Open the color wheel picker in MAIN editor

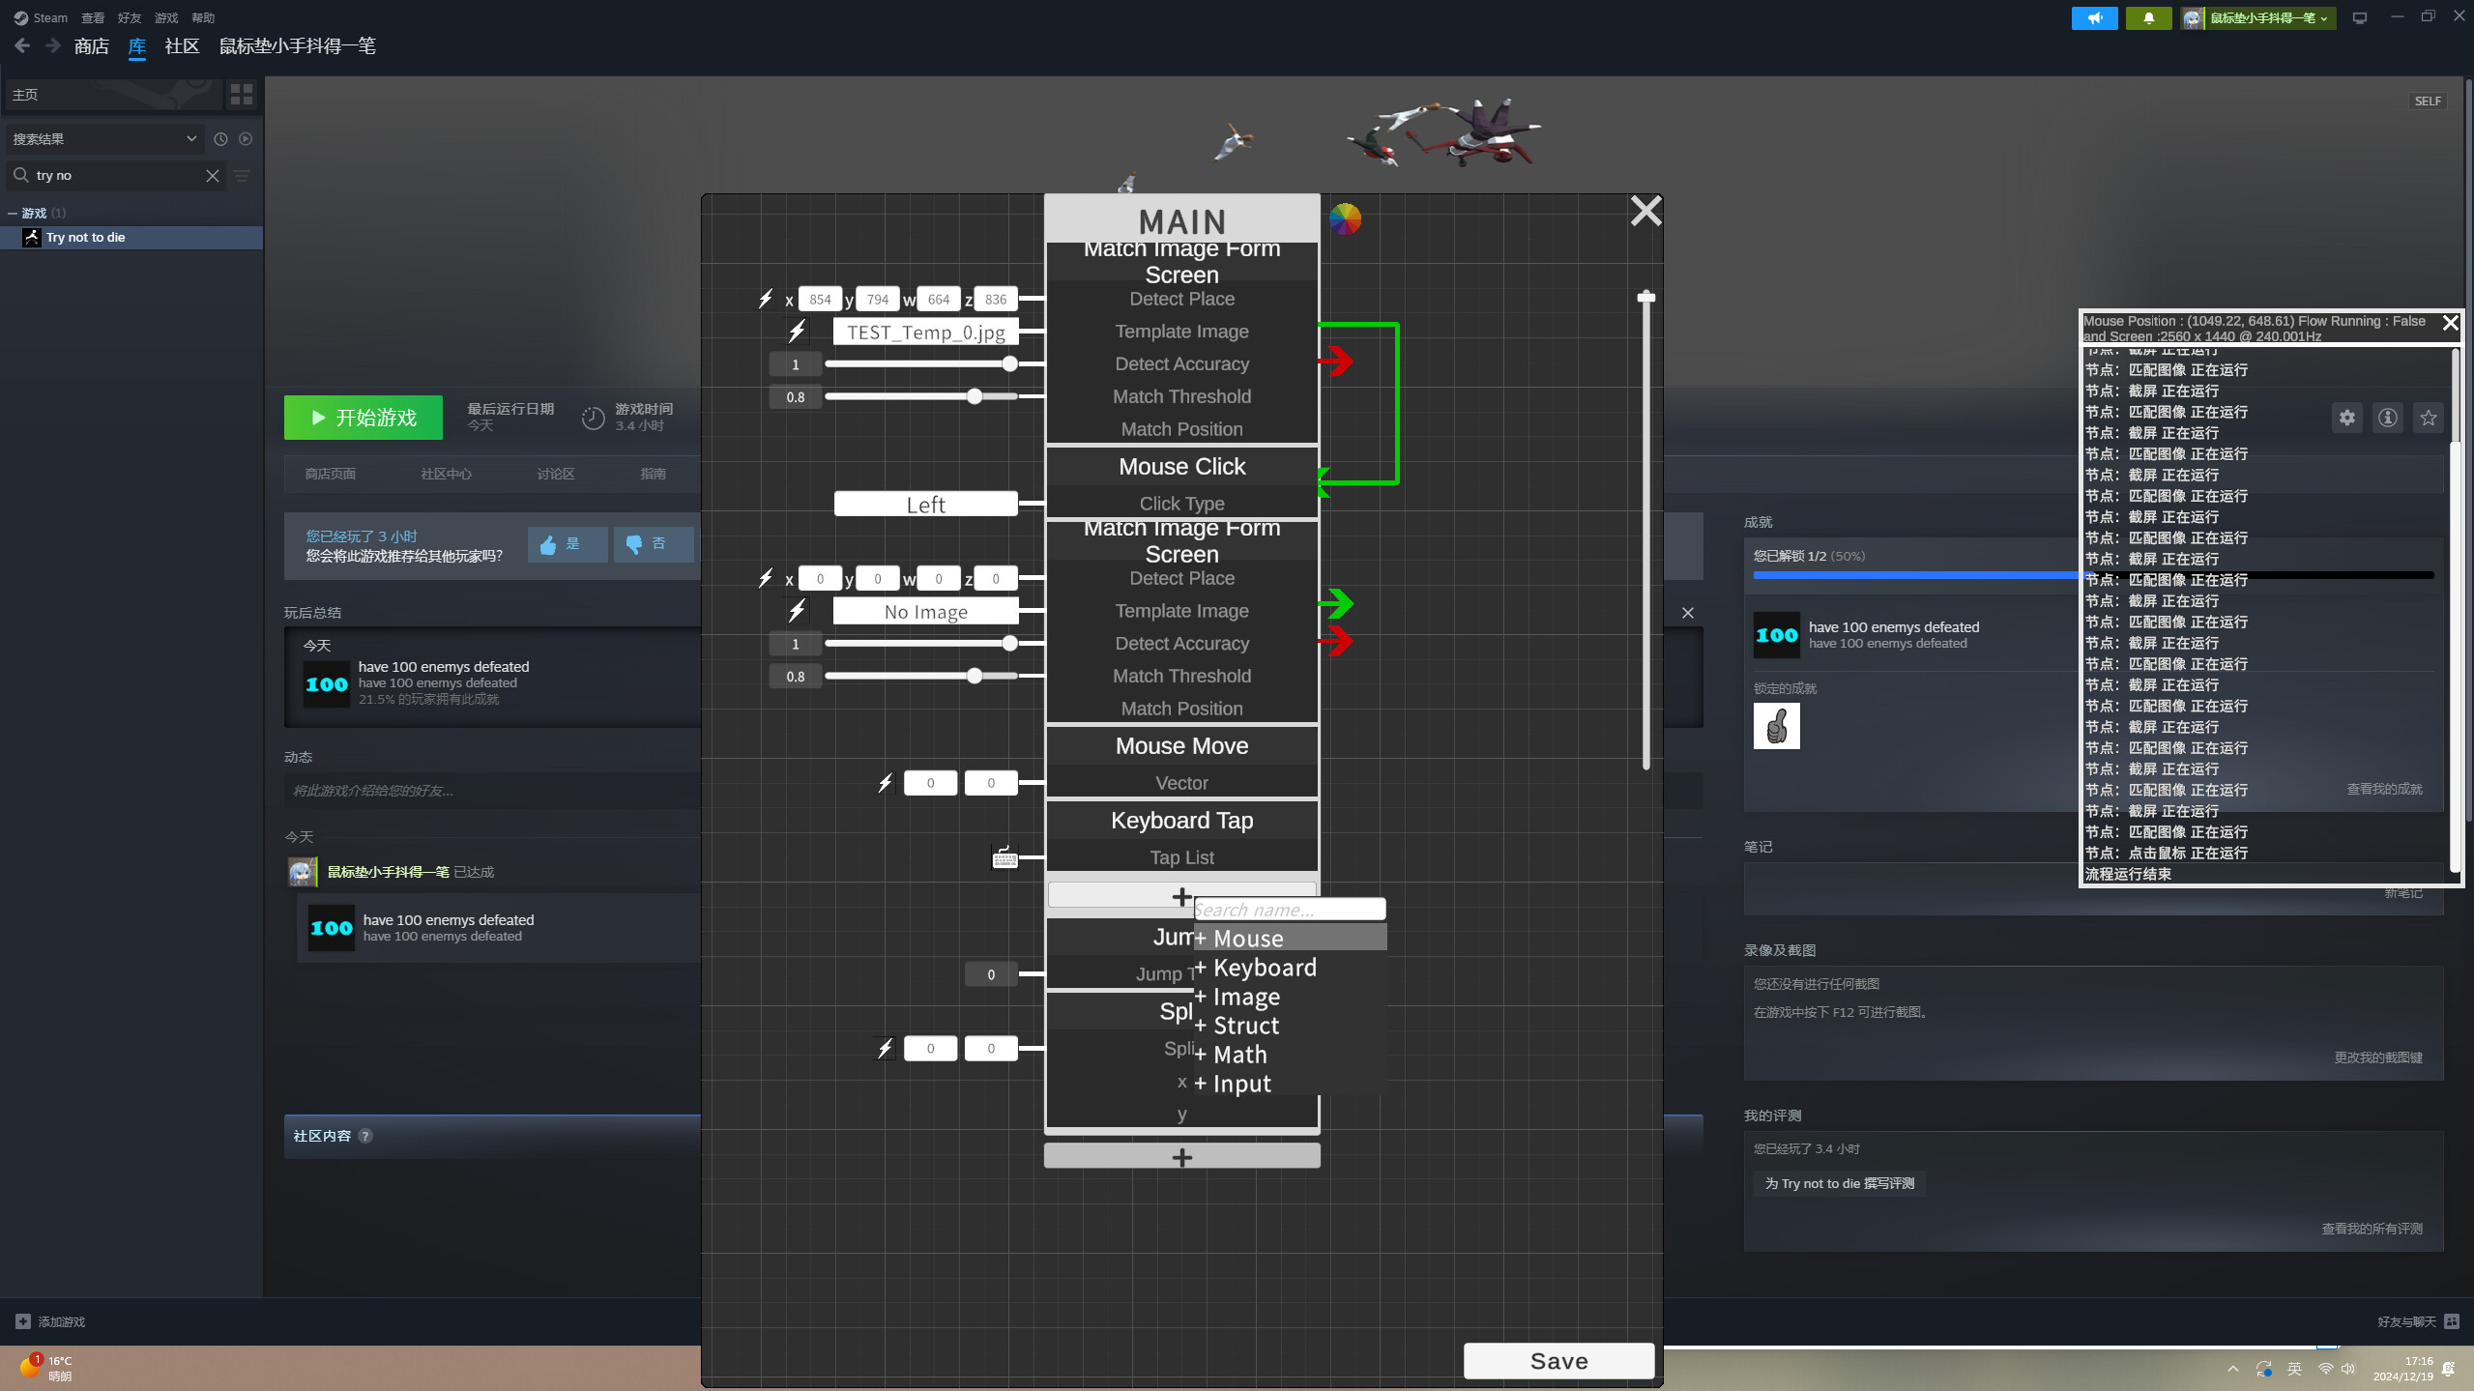1345,219
